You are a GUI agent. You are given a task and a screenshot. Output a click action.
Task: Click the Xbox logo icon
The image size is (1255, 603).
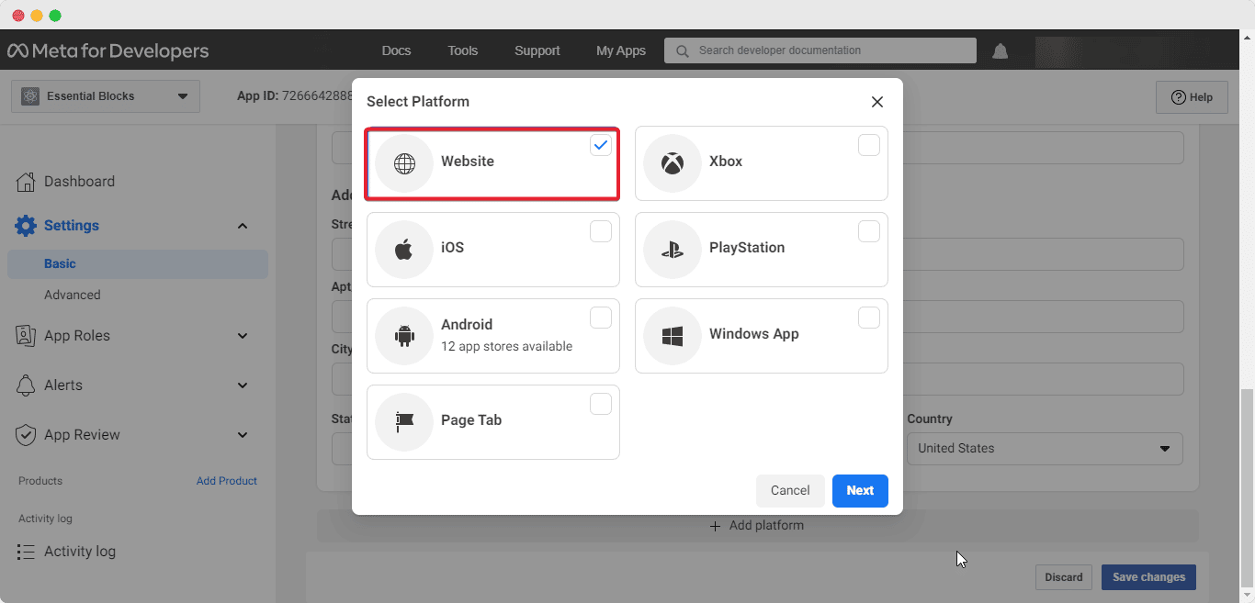point(673,163)
